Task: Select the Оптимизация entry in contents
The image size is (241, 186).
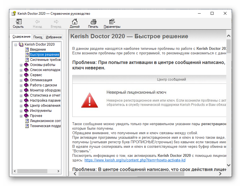Action: 41,80
